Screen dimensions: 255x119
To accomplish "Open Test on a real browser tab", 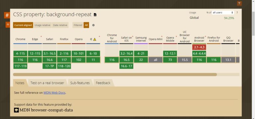I will tap(47, 83).
